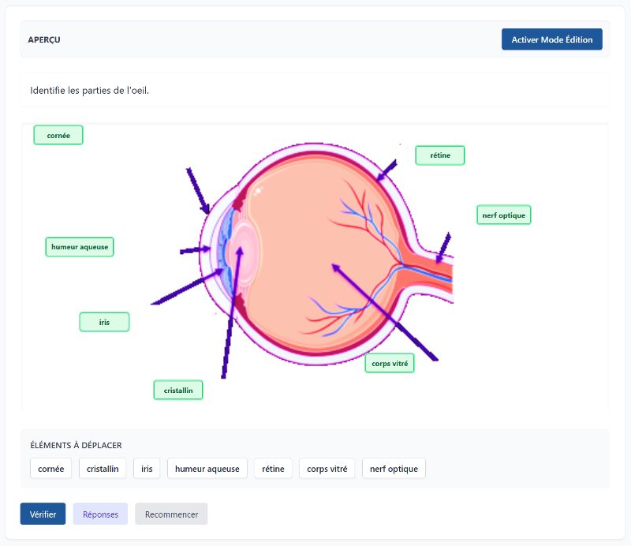Click the green humeur aqueuse drop zone
The width and height of the screenshot is (631, 546).
coord(80,247)
